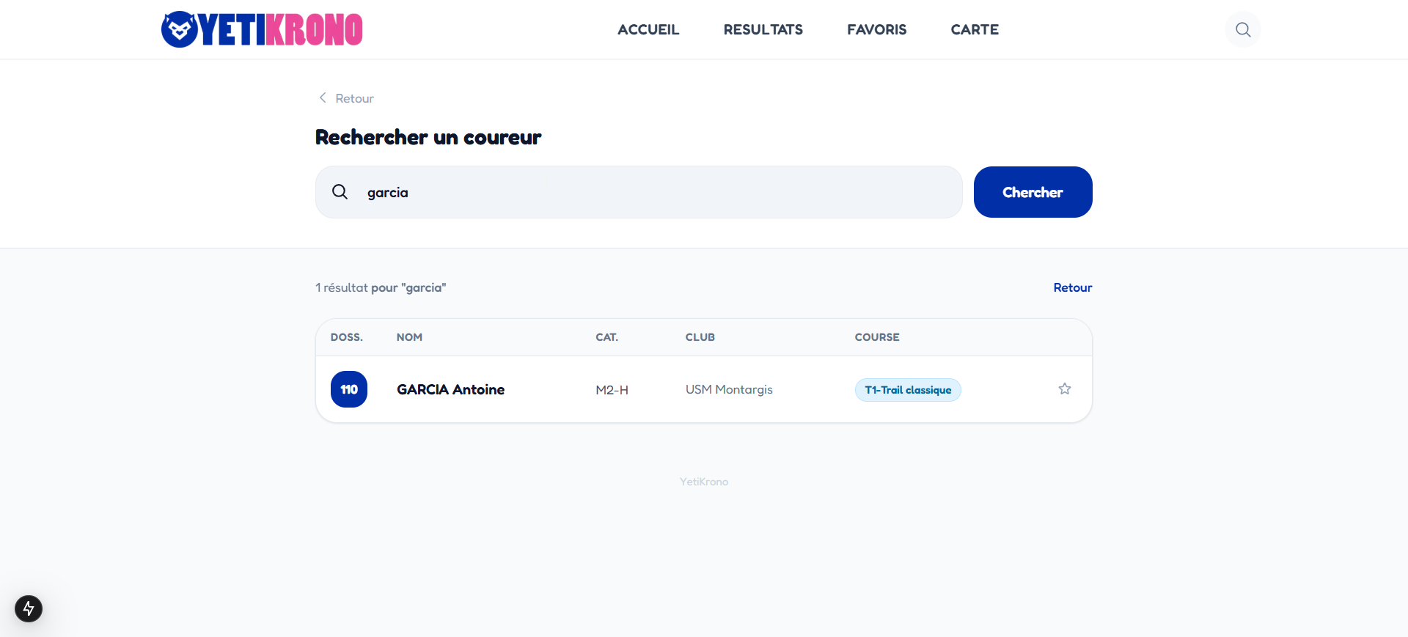Go to the ACCUEIL page

click(648, 29)
